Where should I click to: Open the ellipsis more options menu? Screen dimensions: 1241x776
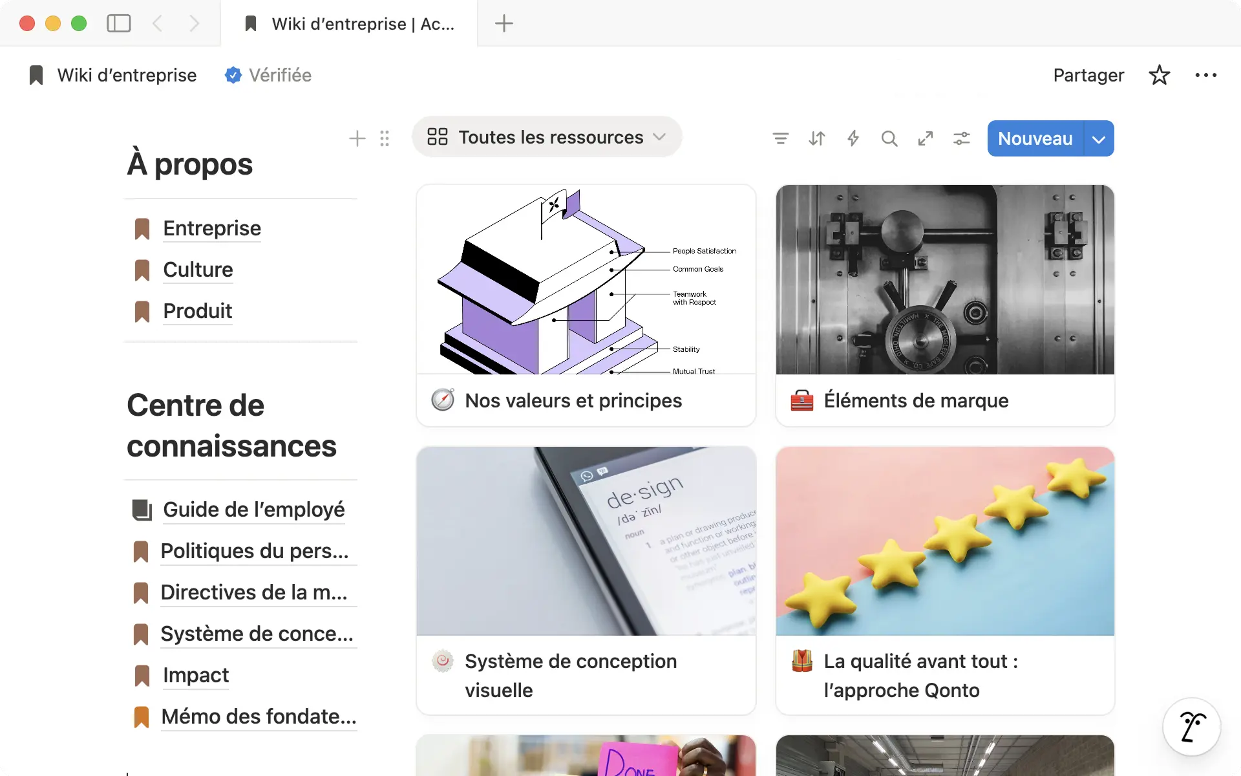click(1205, 75)
